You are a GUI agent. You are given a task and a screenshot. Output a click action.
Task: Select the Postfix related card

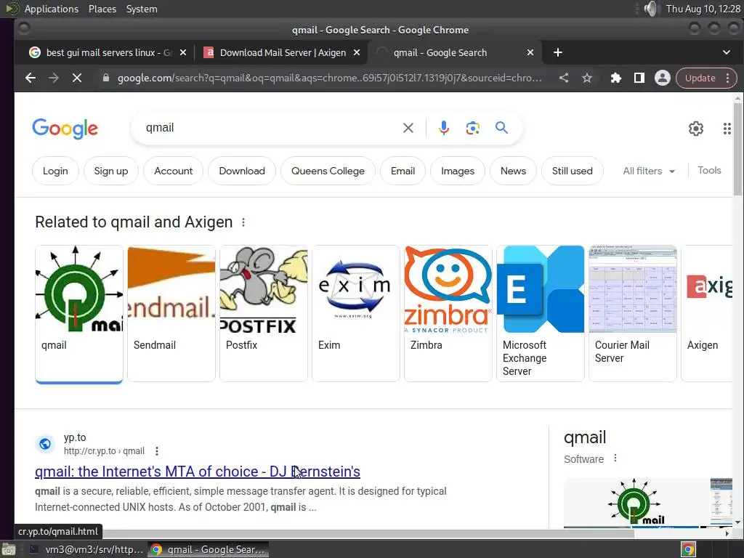pos(263,314)
